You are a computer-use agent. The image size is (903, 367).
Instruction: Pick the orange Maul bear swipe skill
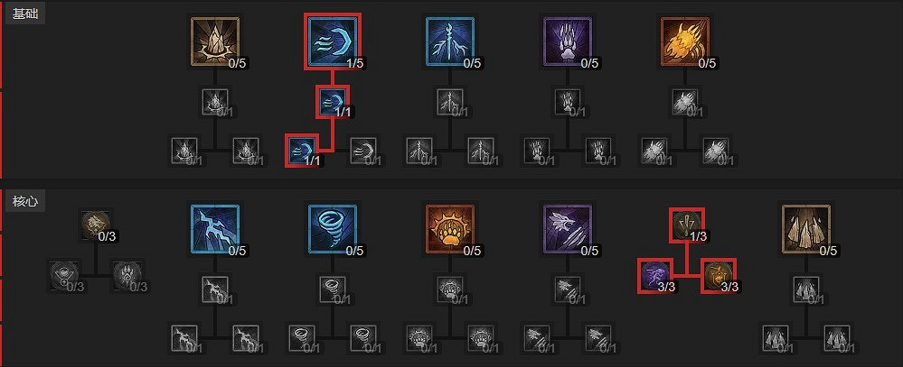pos(685,41)
